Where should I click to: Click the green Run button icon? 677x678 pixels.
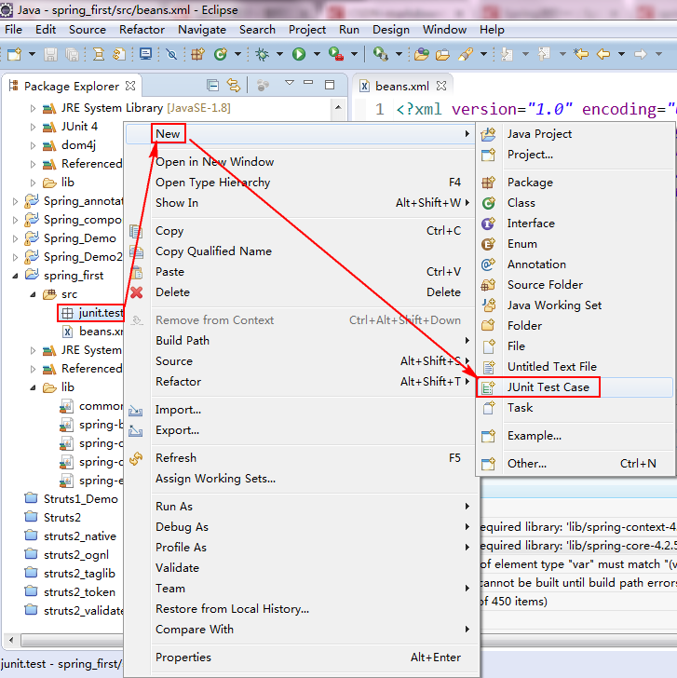pyautogui.click(x=299, y=54)
